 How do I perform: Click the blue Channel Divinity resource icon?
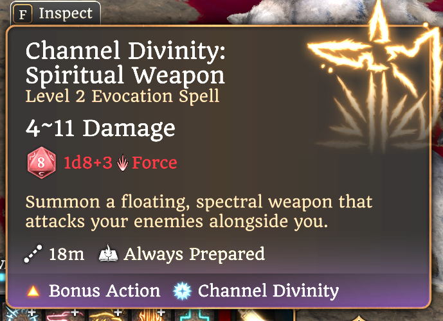pyautogui.click(x=182, y=291)
